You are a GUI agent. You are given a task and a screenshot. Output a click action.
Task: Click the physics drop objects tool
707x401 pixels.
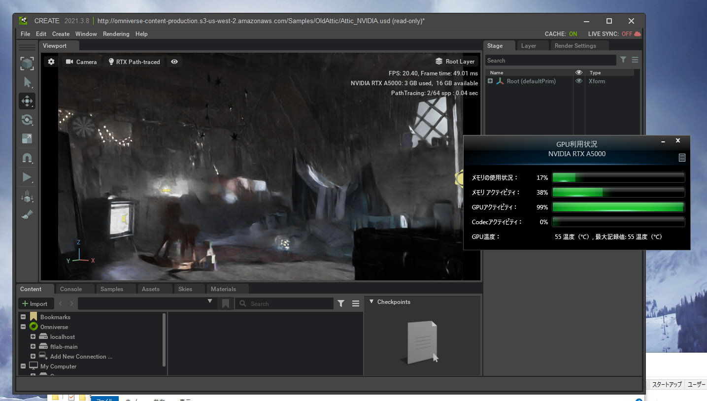pos(27,197)
